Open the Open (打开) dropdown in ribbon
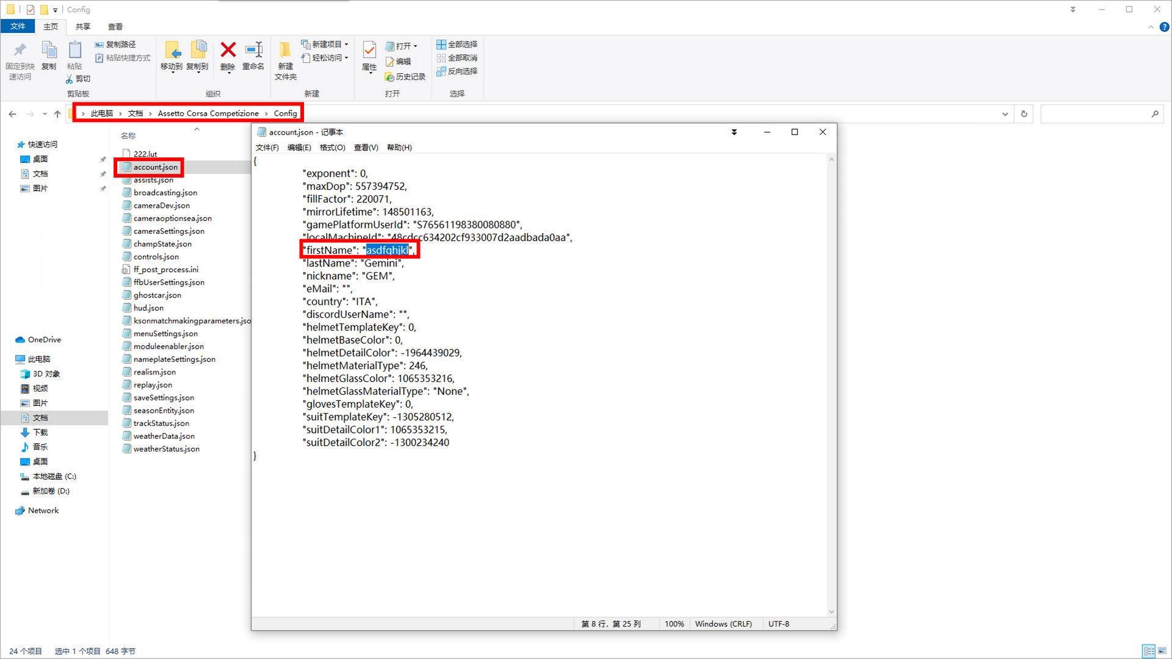The height and width of the screenshot is (659, 1172). 402,46
